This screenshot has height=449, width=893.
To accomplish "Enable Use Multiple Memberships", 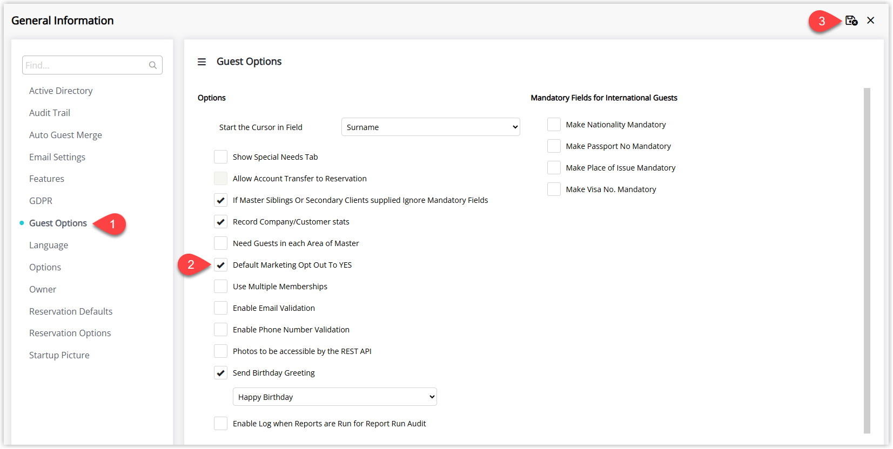I will (220, 287).
